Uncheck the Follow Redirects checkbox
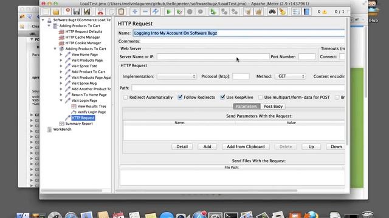The width and height of the screenshot is (389, 218). pos(180,97)
